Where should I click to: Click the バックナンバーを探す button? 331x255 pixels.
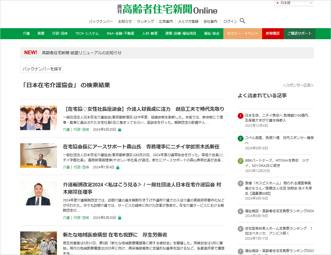point(42,69)
